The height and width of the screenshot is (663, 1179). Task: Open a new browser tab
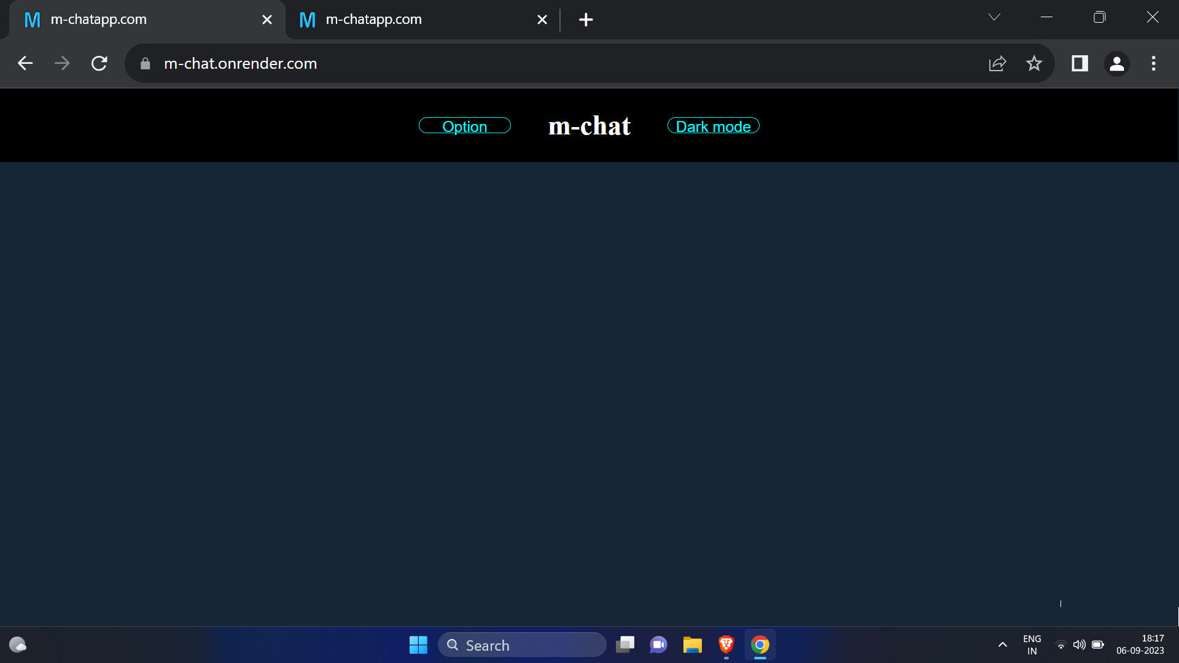tap(586, 19)
